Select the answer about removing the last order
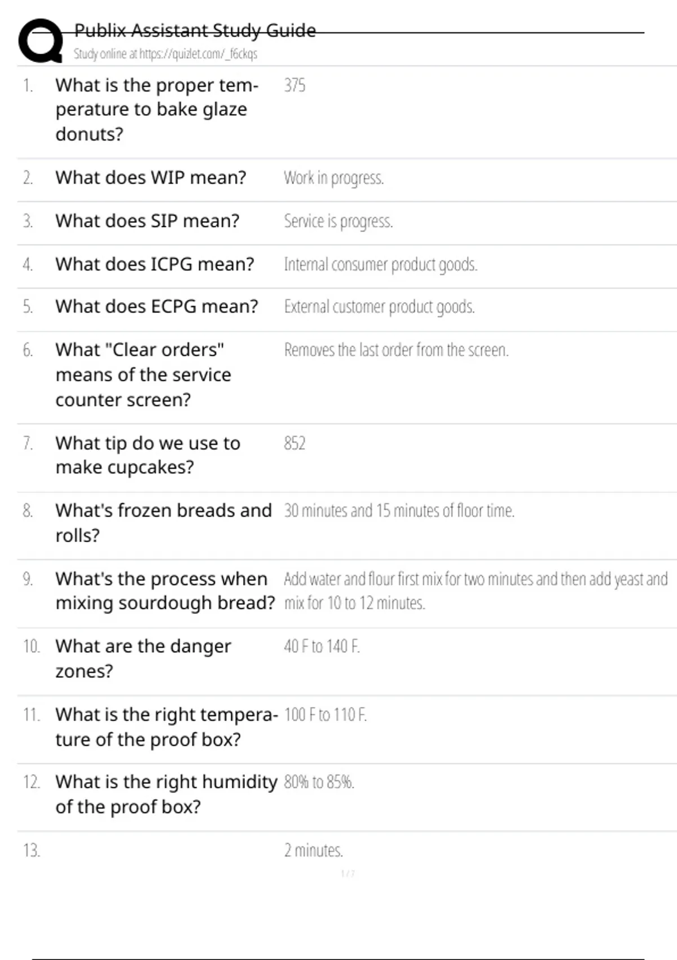This screenshot has height=960, width=677. (396, 350)
